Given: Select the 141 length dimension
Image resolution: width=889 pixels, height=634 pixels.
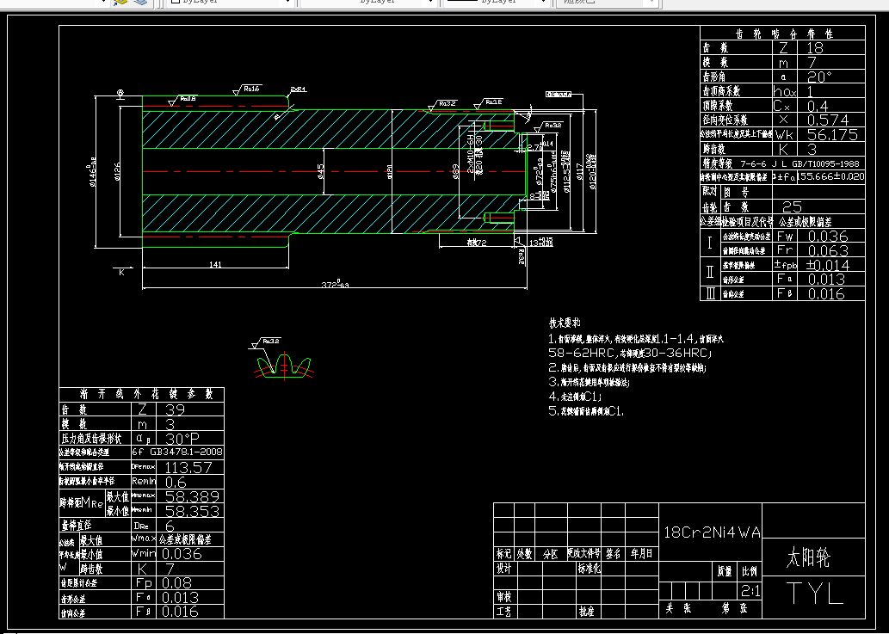Looking at the screenshot, I should pos(215,264).
